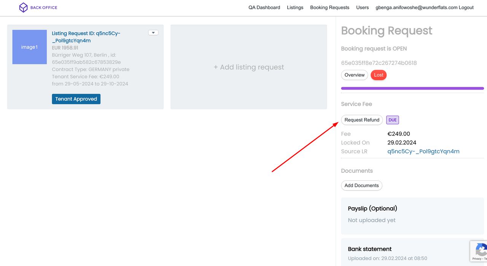The image size is (487, 266).
Task: Open the QA Dashboard menu item
Action: (x=264, y=8)
